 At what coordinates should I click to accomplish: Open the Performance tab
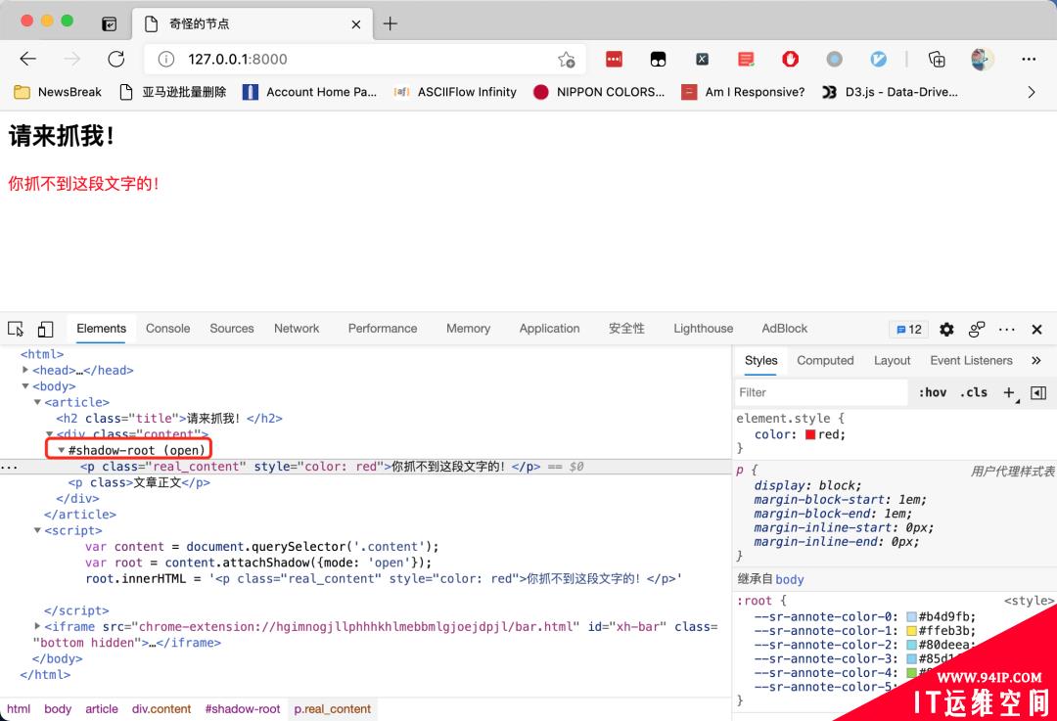(x=383, y=329)
